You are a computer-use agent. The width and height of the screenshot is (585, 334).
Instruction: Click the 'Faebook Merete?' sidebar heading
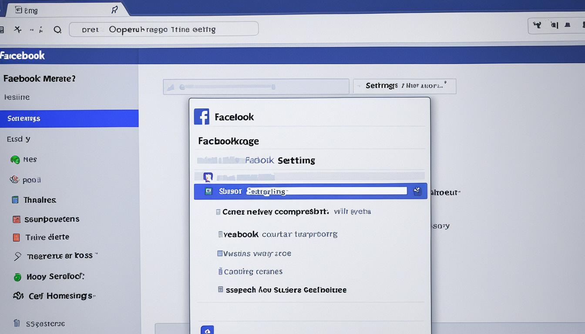(40, 79)
